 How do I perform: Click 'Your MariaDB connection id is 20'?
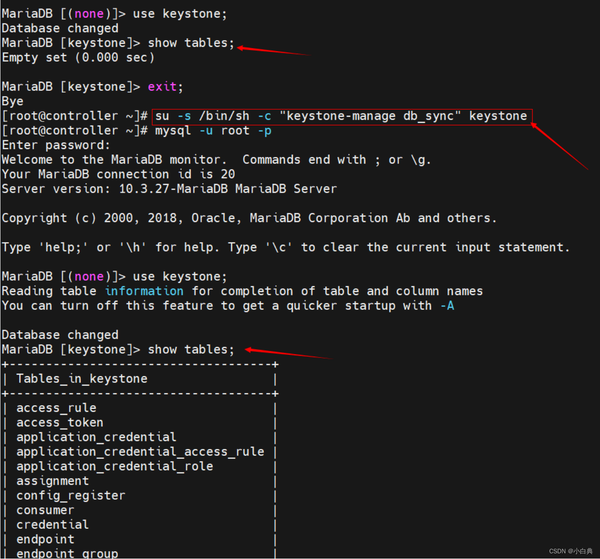coord(118,174)
